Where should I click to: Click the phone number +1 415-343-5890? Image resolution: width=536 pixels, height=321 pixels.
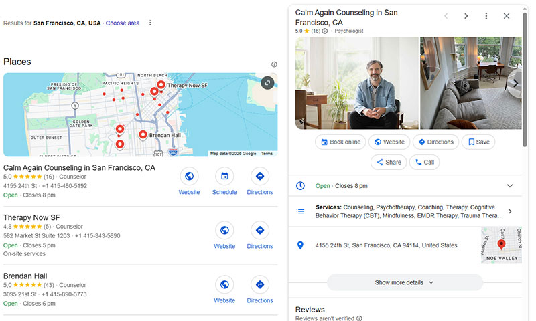97,235
